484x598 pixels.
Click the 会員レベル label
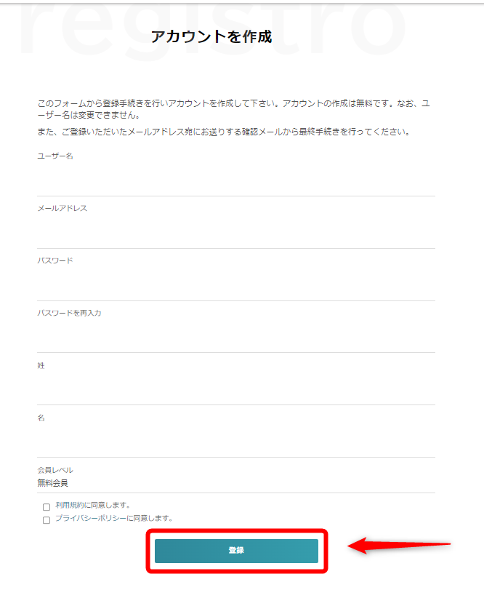[55, 470]
